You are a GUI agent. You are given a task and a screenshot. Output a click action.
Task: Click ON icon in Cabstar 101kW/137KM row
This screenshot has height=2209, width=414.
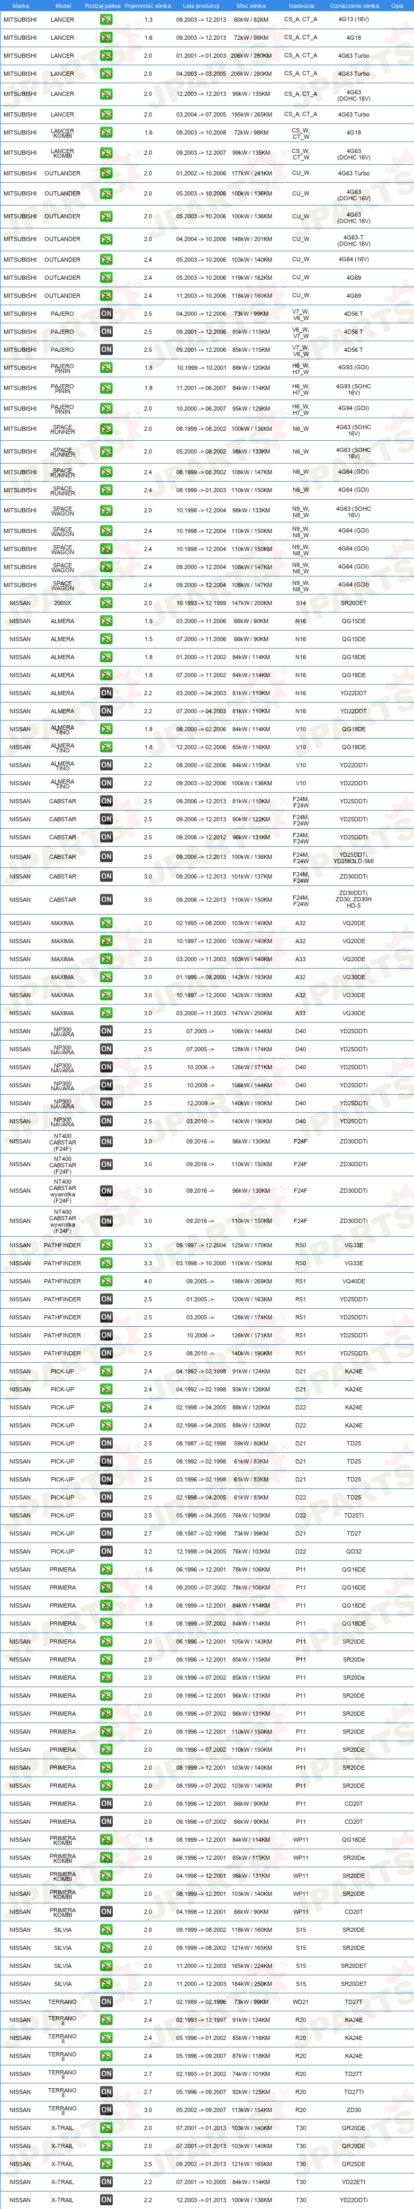coord(106,876)
